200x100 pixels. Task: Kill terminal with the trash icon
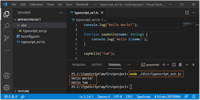(x=180, y=65)
